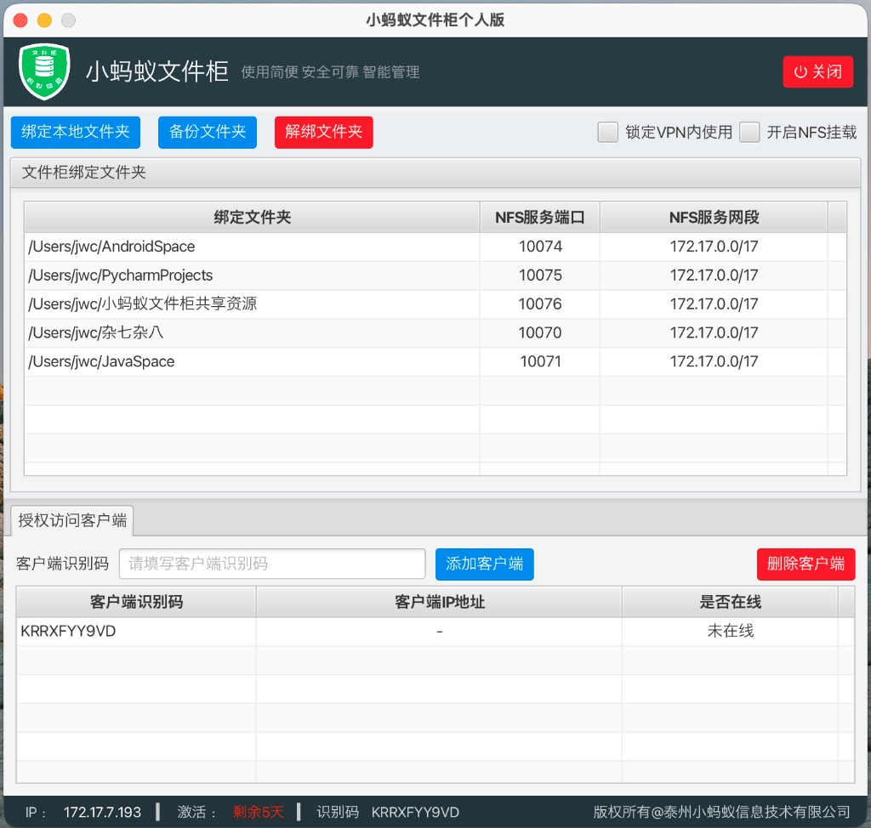Toggle the 开启NFS挂载 checkbox
The image size is (871, 828).
click(x=749, y=132)
